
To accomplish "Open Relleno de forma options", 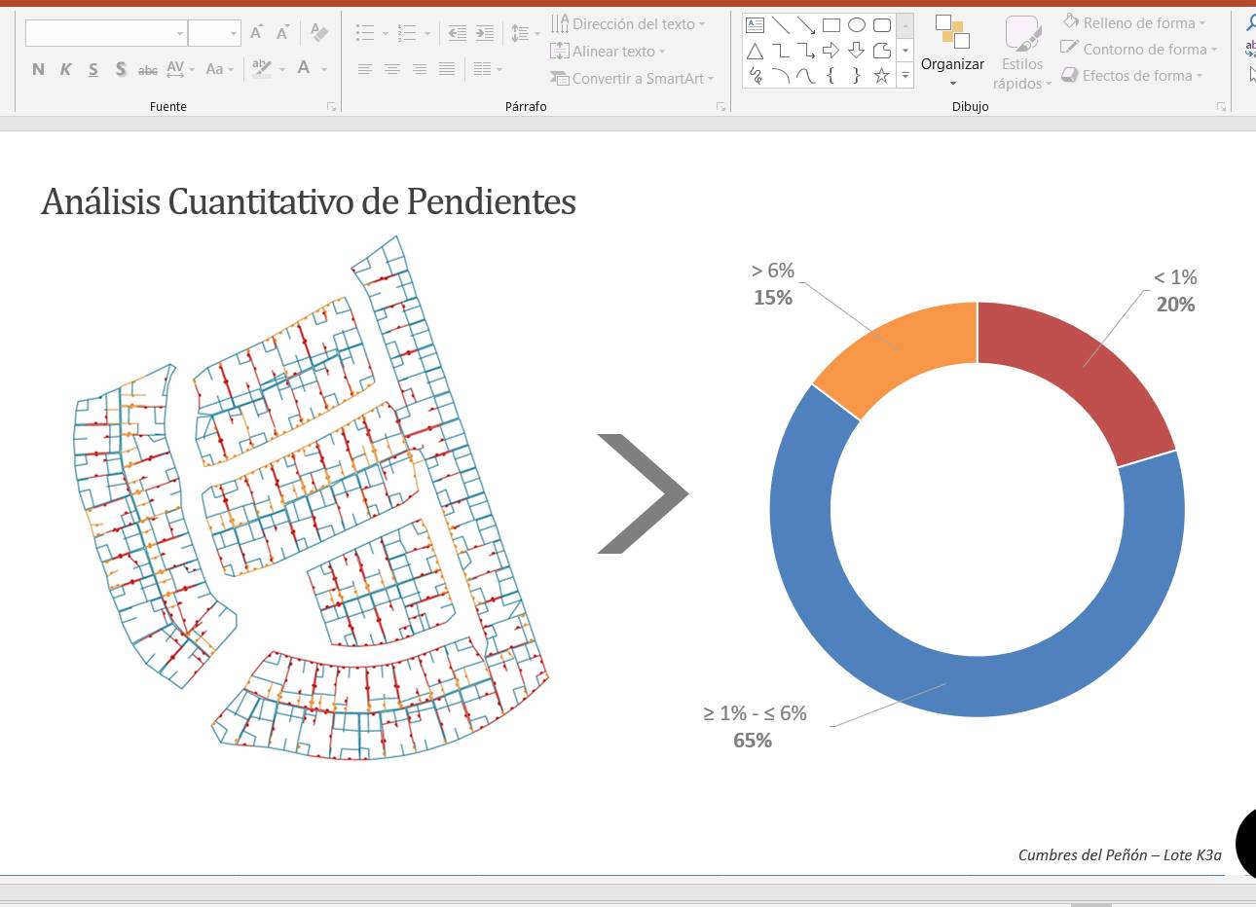I will click(1134, 22).
